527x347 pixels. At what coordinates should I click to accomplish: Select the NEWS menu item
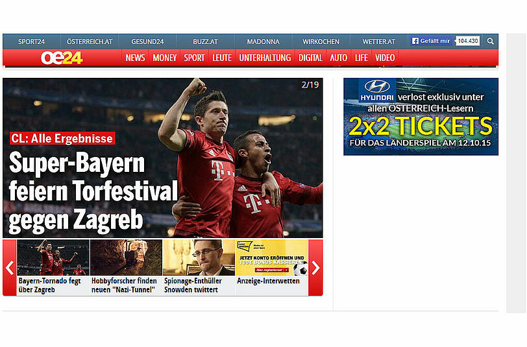pyautogui.click(x=135, y=58)
